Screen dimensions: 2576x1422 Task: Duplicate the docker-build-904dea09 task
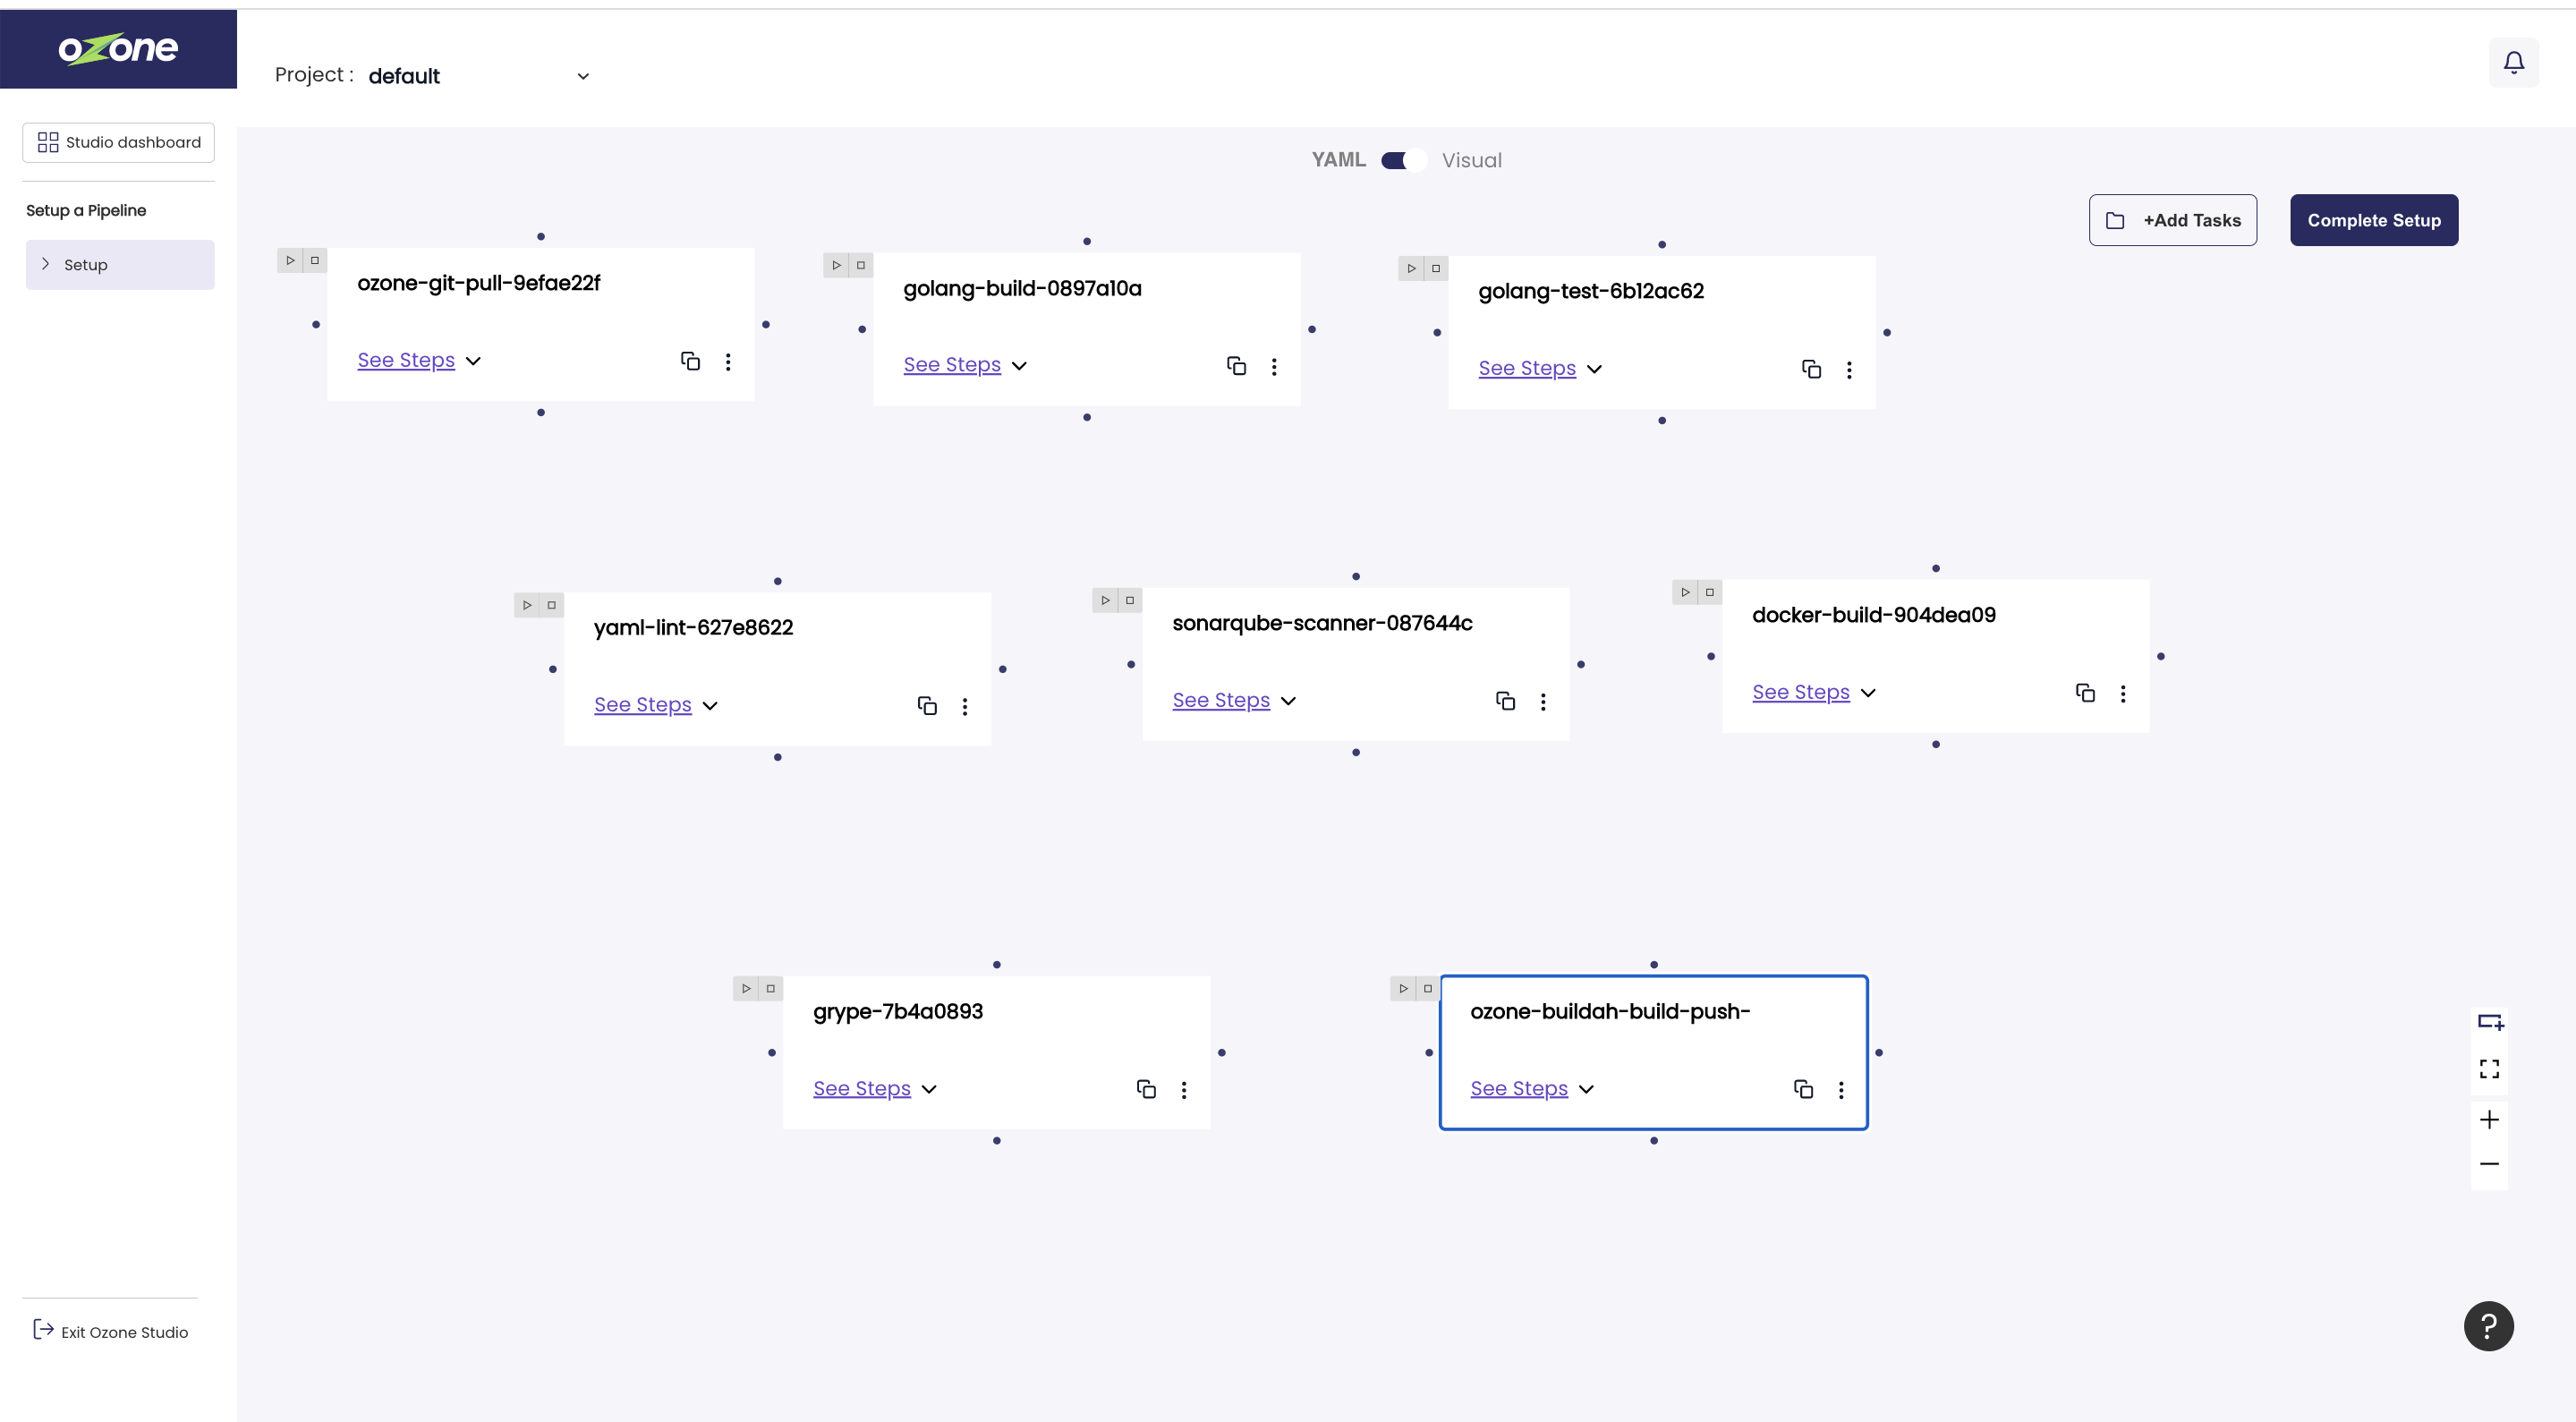tap(2085, 693)
